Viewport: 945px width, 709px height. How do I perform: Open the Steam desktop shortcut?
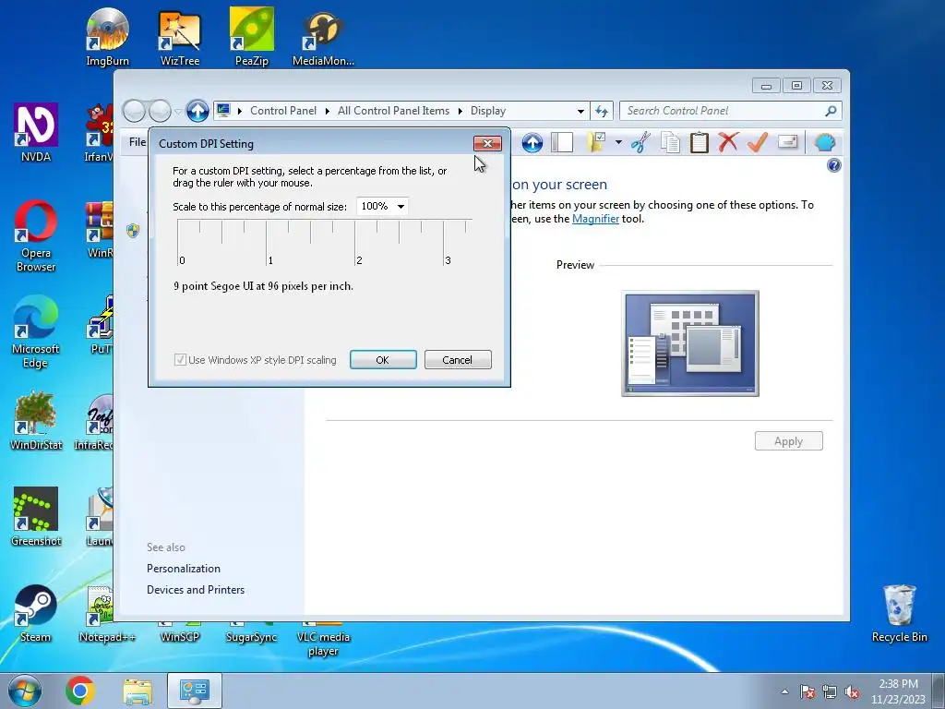click(x=36, y=613)
